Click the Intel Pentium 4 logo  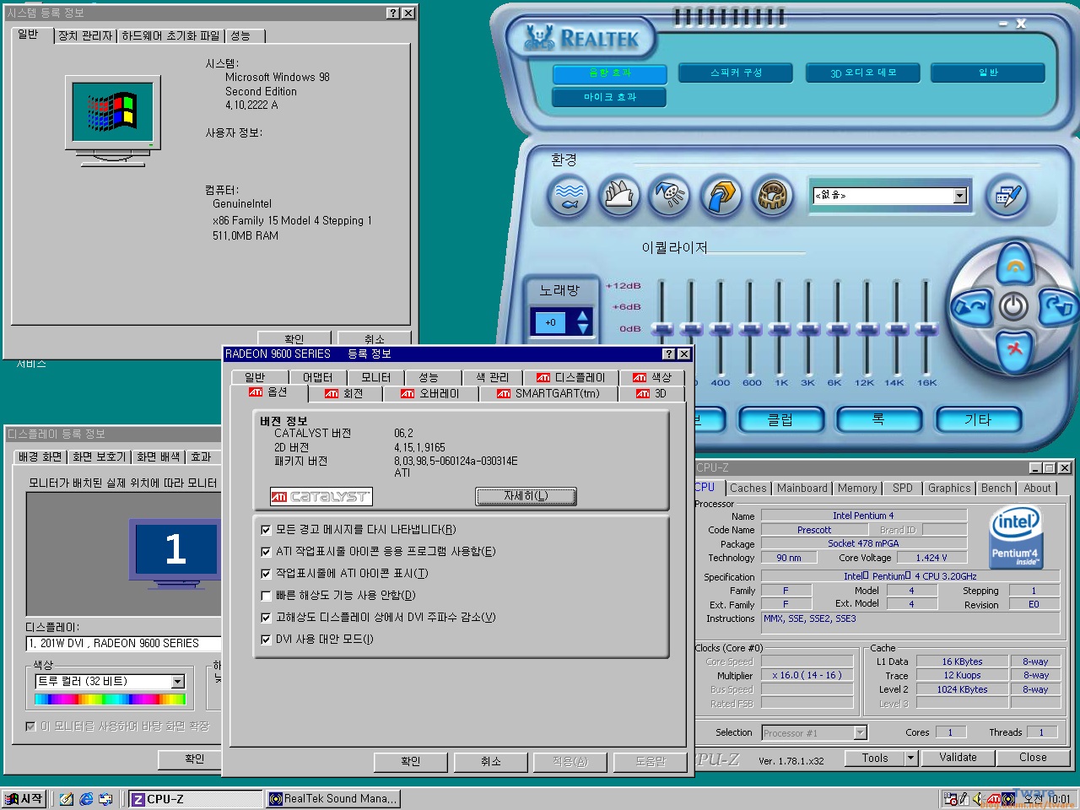pyautogui.click(x=1016, y=536)
